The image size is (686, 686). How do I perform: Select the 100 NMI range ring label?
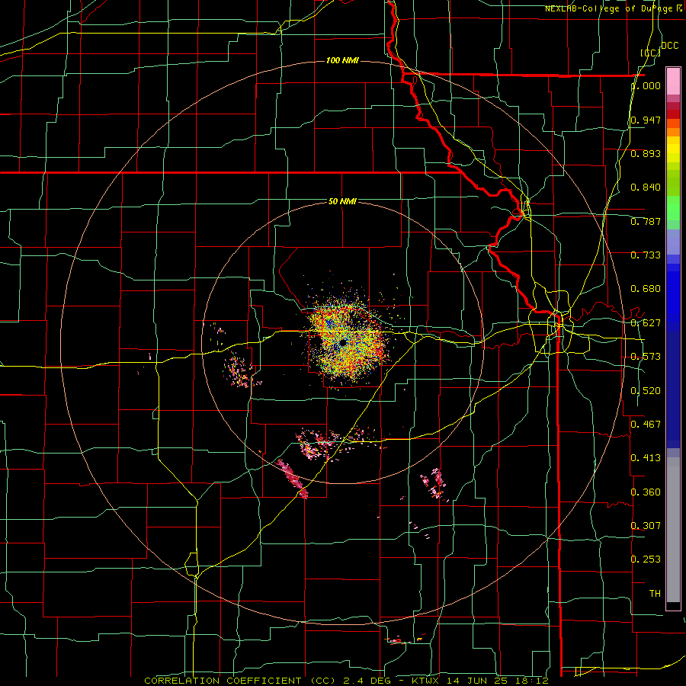point(342,60)
